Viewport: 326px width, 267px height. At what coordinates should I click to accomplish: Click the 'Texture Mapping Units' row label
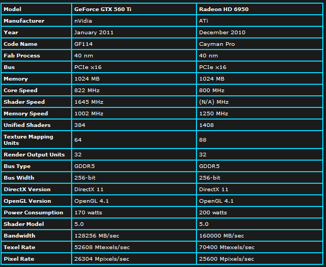pyautogui.click(x=28, y=140)
